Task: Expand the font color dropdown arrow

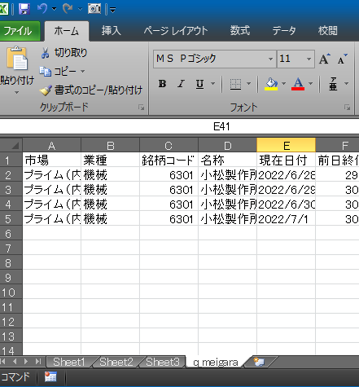Action: coord(311,83)
